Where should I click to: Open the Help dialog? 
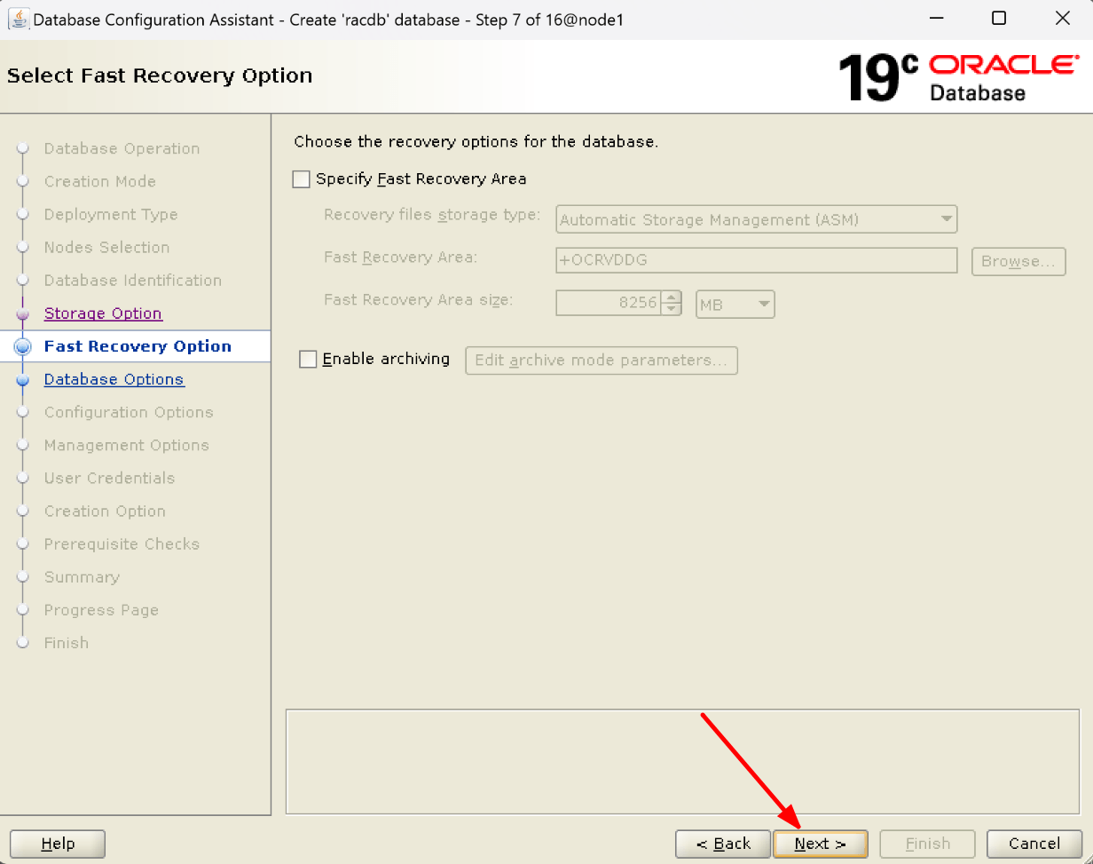(x=57, y=844)
